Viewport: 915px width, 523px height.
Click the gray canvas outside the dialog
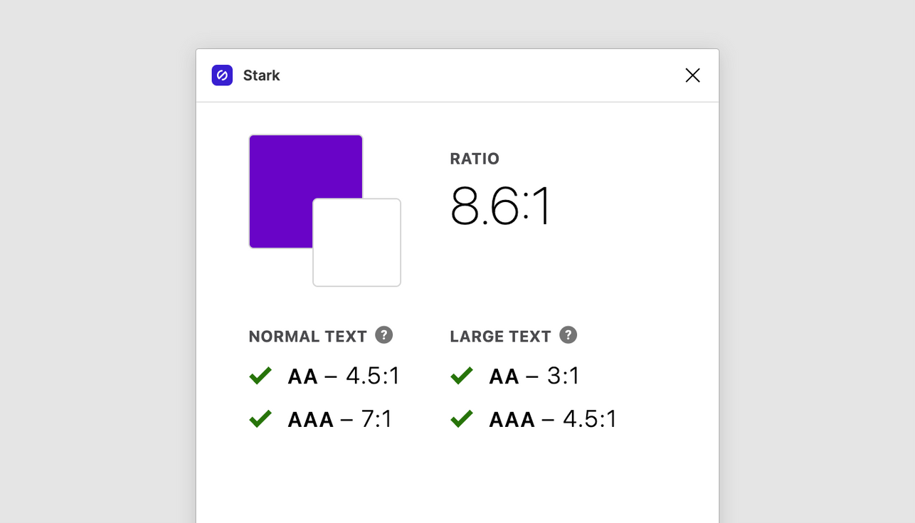tap(92, 285)
